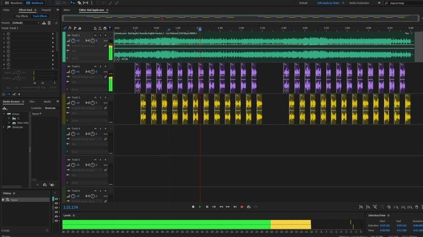Image resolution: width=423 pixels, height=237 pixels.
Task: Expand the Shortcuts tree node
Action: 4,127
